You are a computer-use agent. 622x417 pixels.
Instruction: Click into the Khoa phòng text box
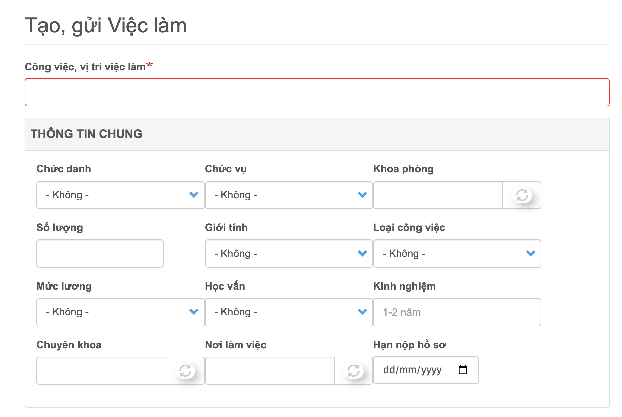click(438, 195)
